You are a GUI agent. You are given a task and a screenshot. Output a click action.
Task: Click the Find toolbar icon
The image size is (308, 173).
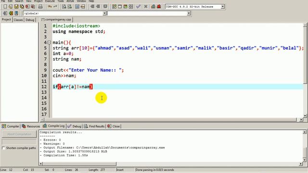pos(64,6)
